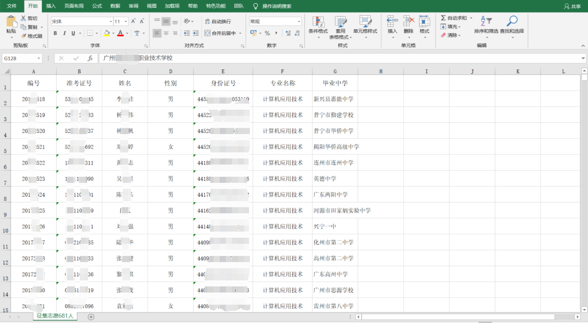
Task: Open the number format dropdown (常规)
Action: point(299,22)
